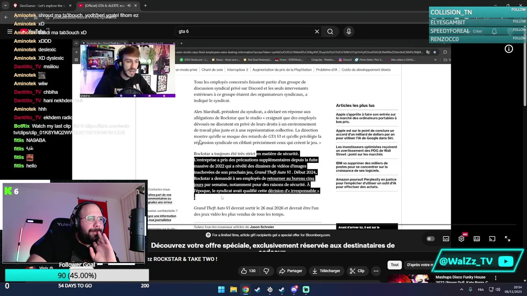Dislike the video

click(266, 271)
